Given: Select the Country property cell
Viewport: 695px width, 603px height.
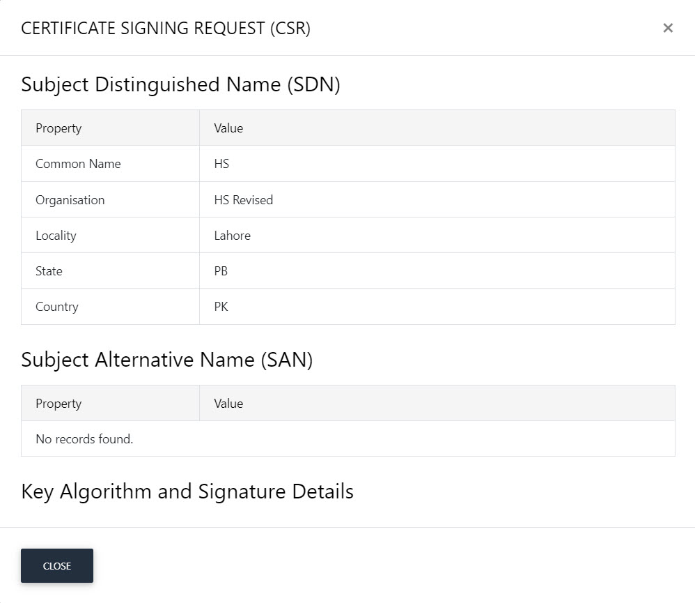Looking at the screenshot, I should pyautogui.click(x=110, y=307).
